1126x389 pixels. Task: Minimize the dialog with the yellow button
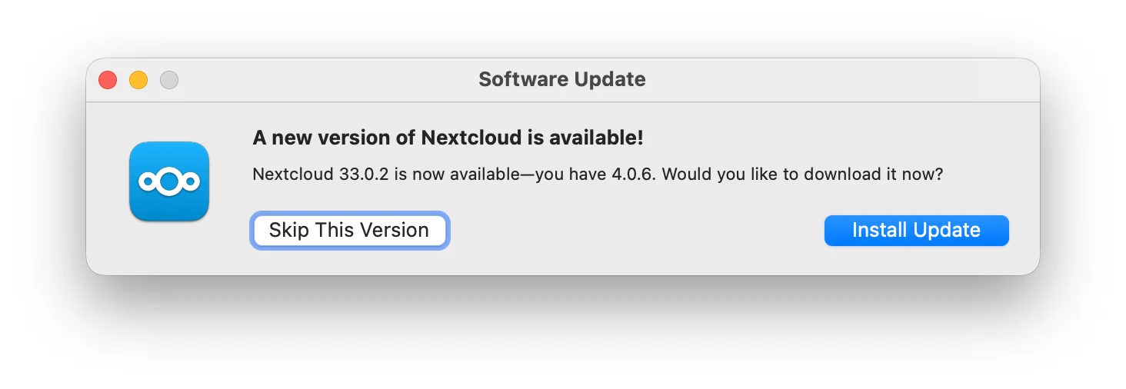click(x=138, y=80)
